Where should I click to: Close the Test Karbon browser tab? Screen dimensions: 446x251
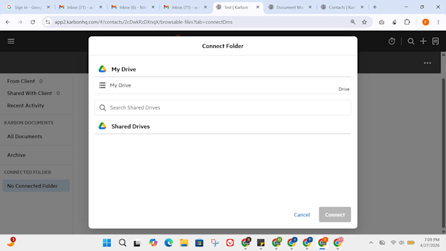point(258,7)
